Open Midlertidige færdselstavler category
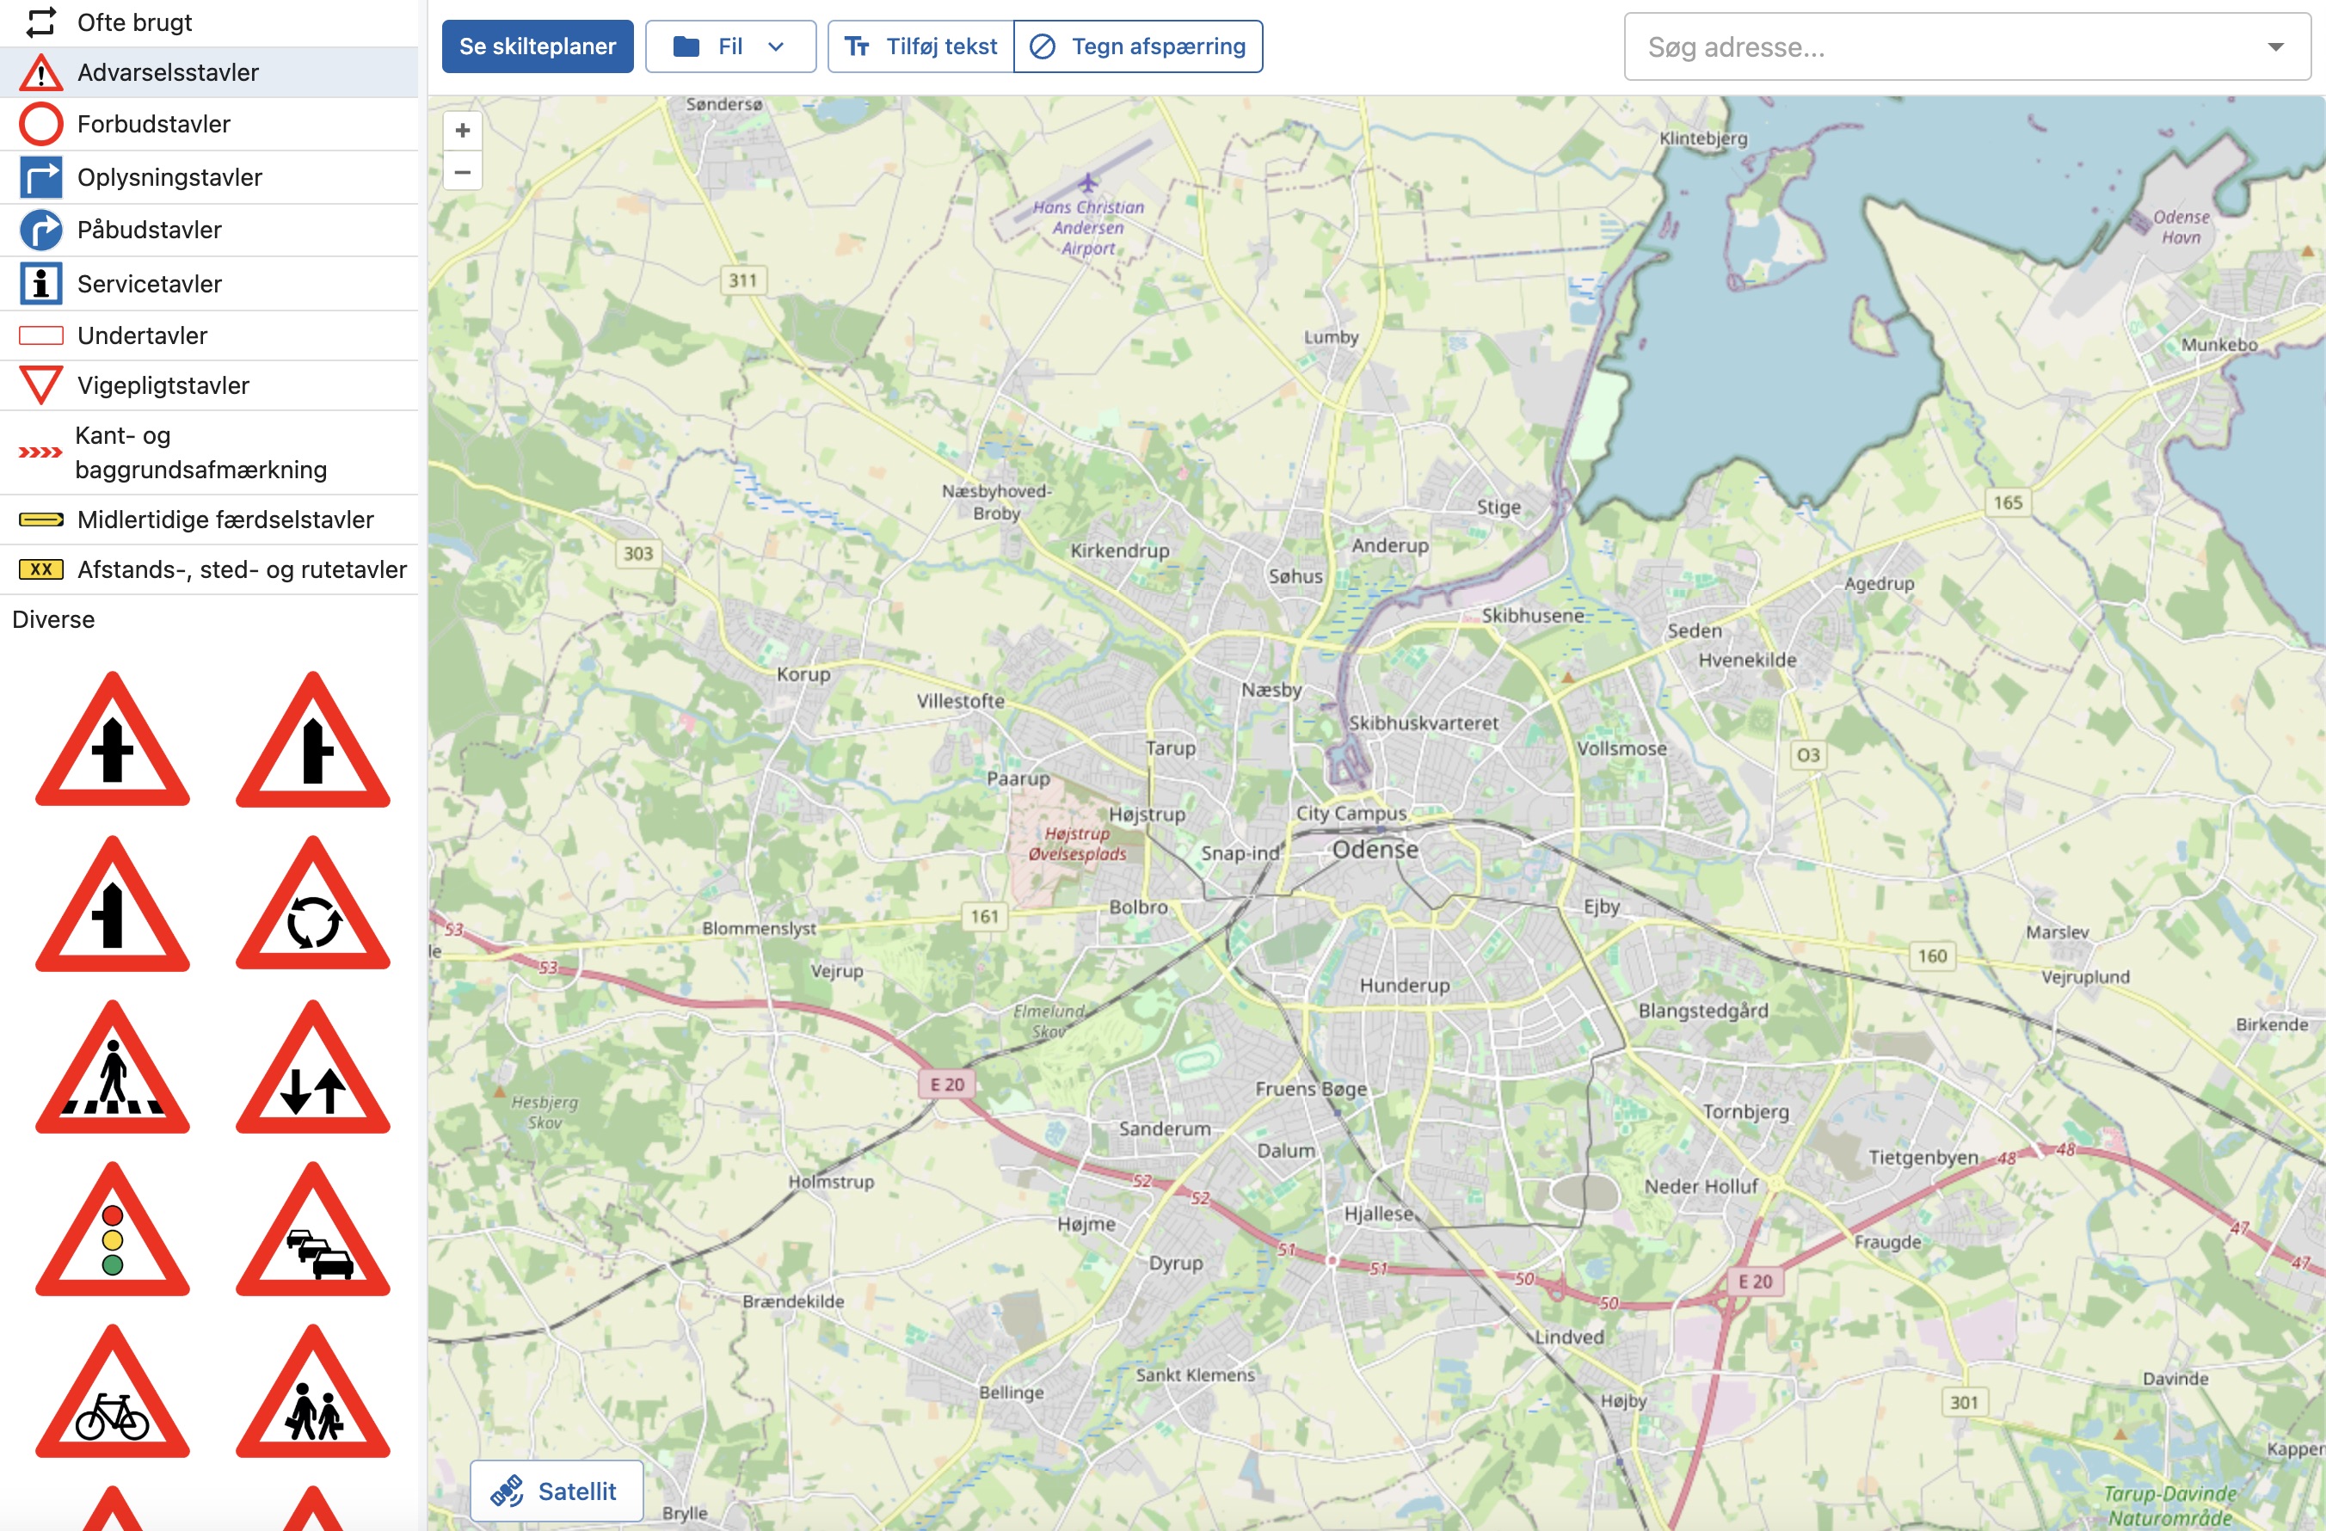The height and width of the screenshot is (1531, 2326). tap(225, 520)
